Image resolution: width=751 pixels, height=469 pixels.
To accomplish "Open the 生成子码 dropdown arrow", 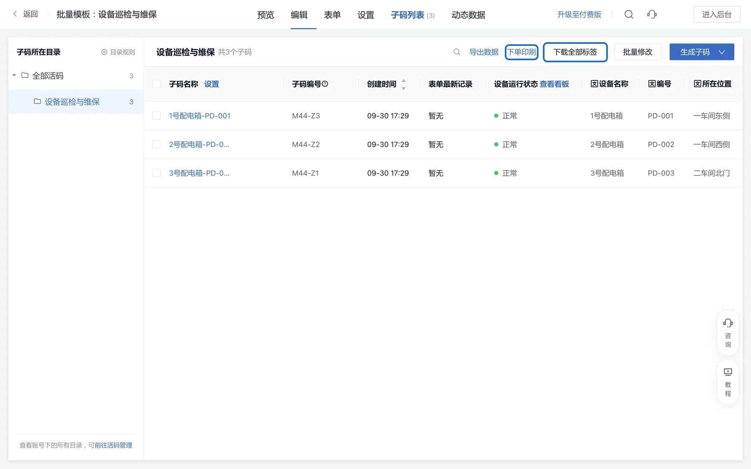I will tap(722, 52).
